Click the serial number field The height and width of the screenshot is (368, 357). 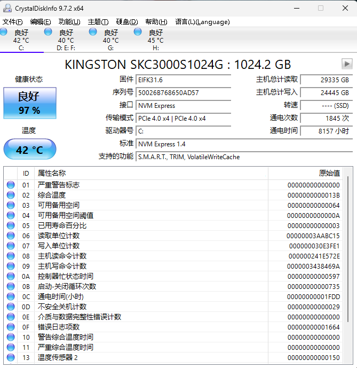(x=183, y=92)
